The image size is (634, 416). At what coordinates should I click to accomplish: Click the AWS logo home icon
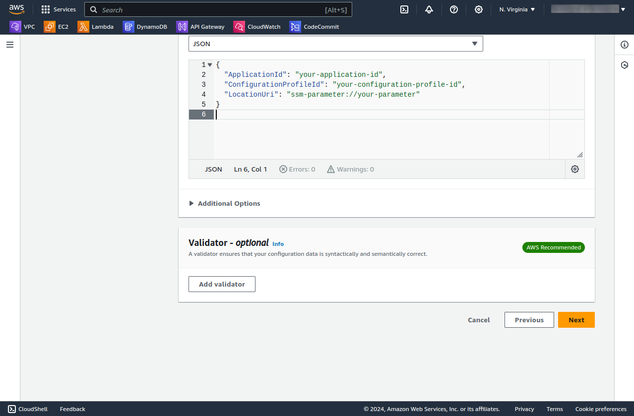point(16,9)
